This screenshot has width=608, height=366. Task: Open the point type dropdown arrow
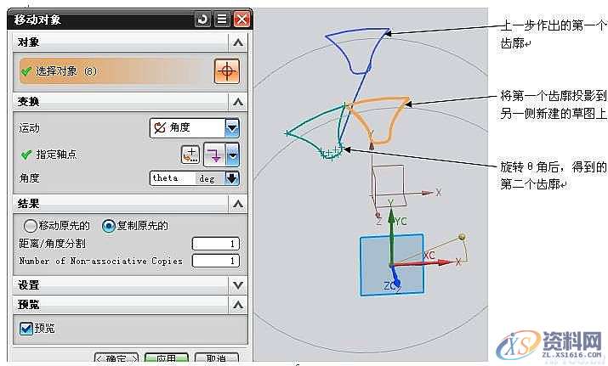coord(232,154)
